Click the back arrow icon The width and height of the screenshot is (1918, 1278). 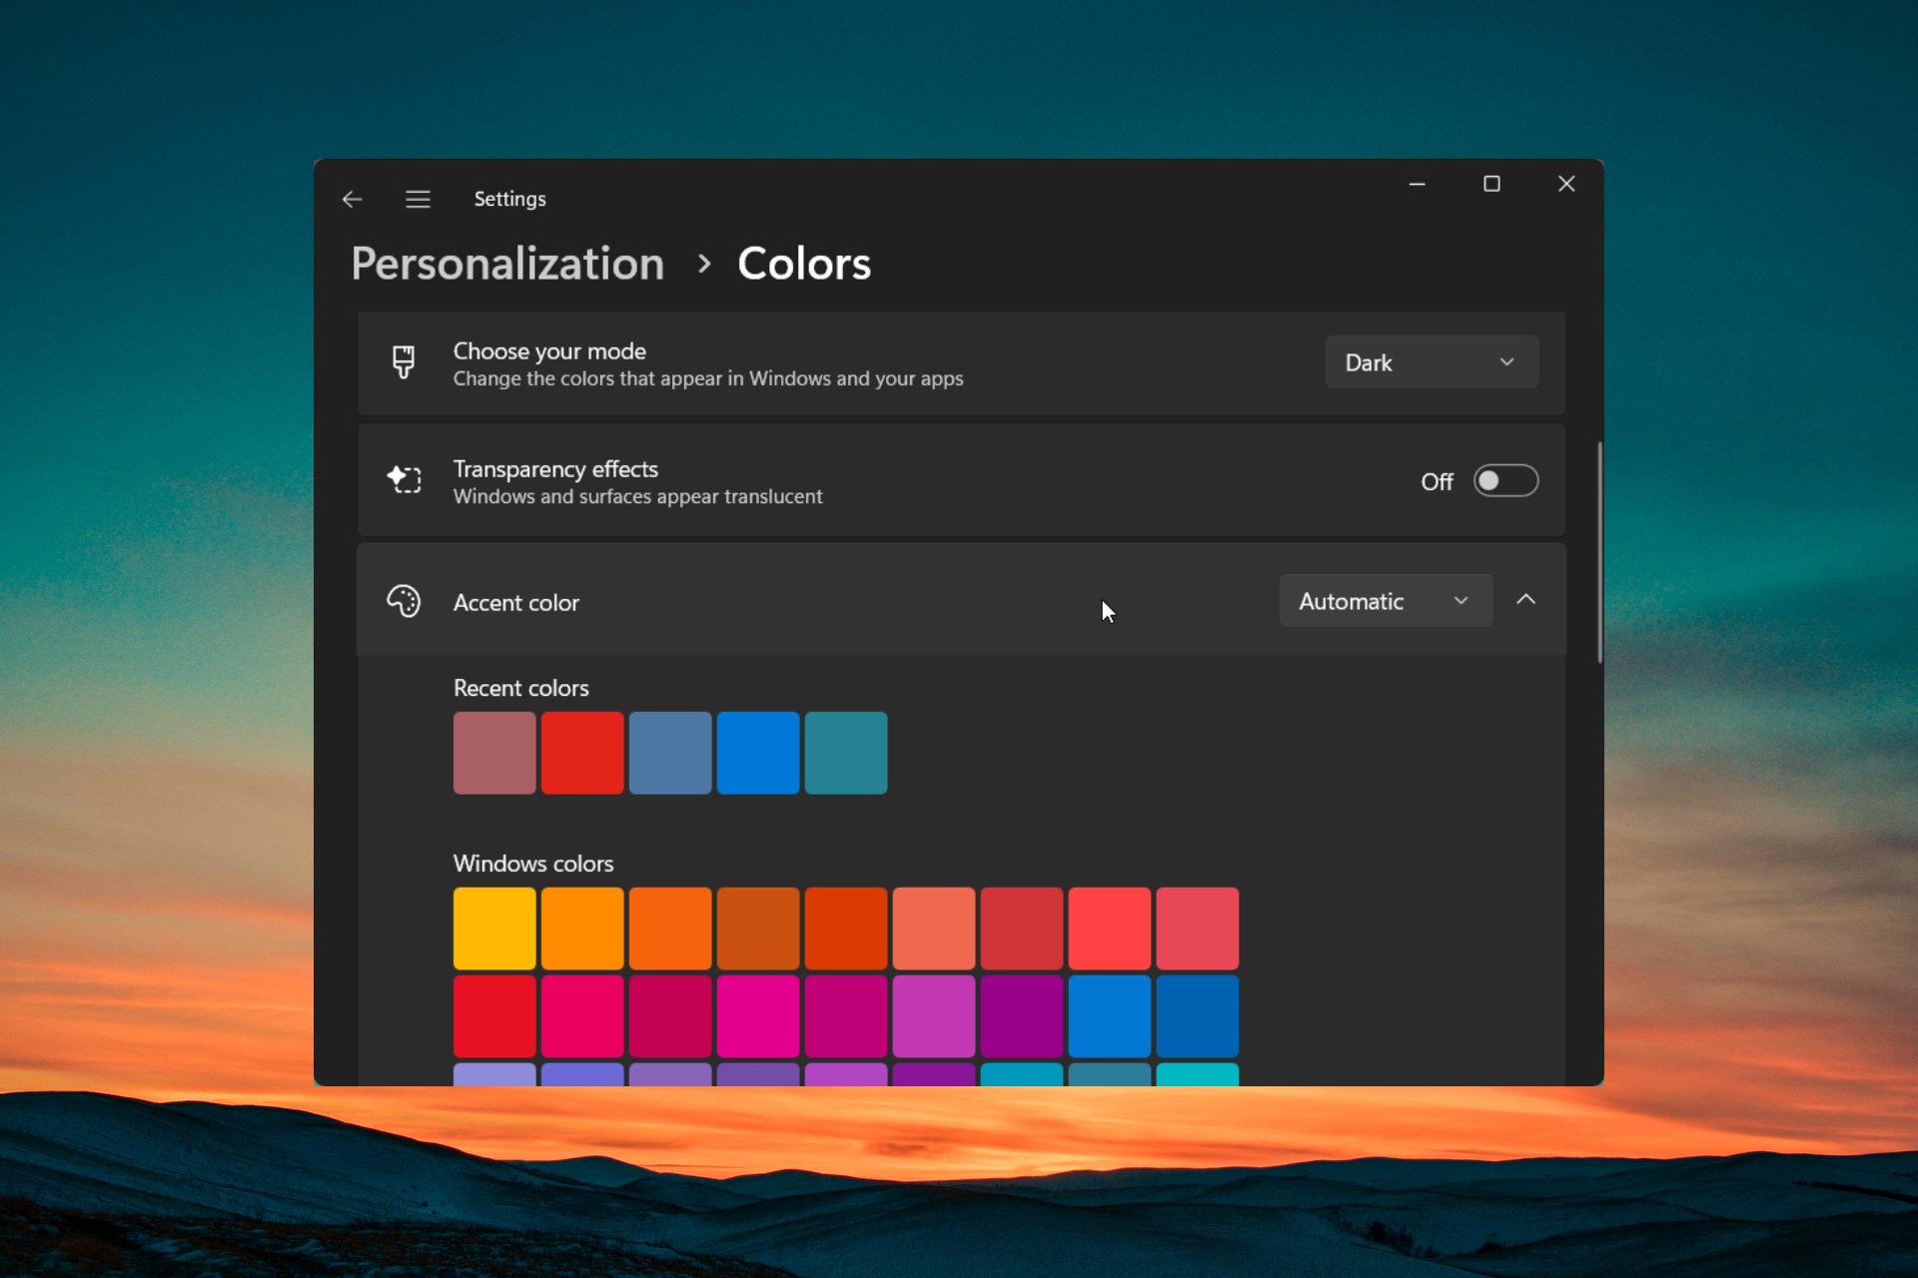pos(351,199)
